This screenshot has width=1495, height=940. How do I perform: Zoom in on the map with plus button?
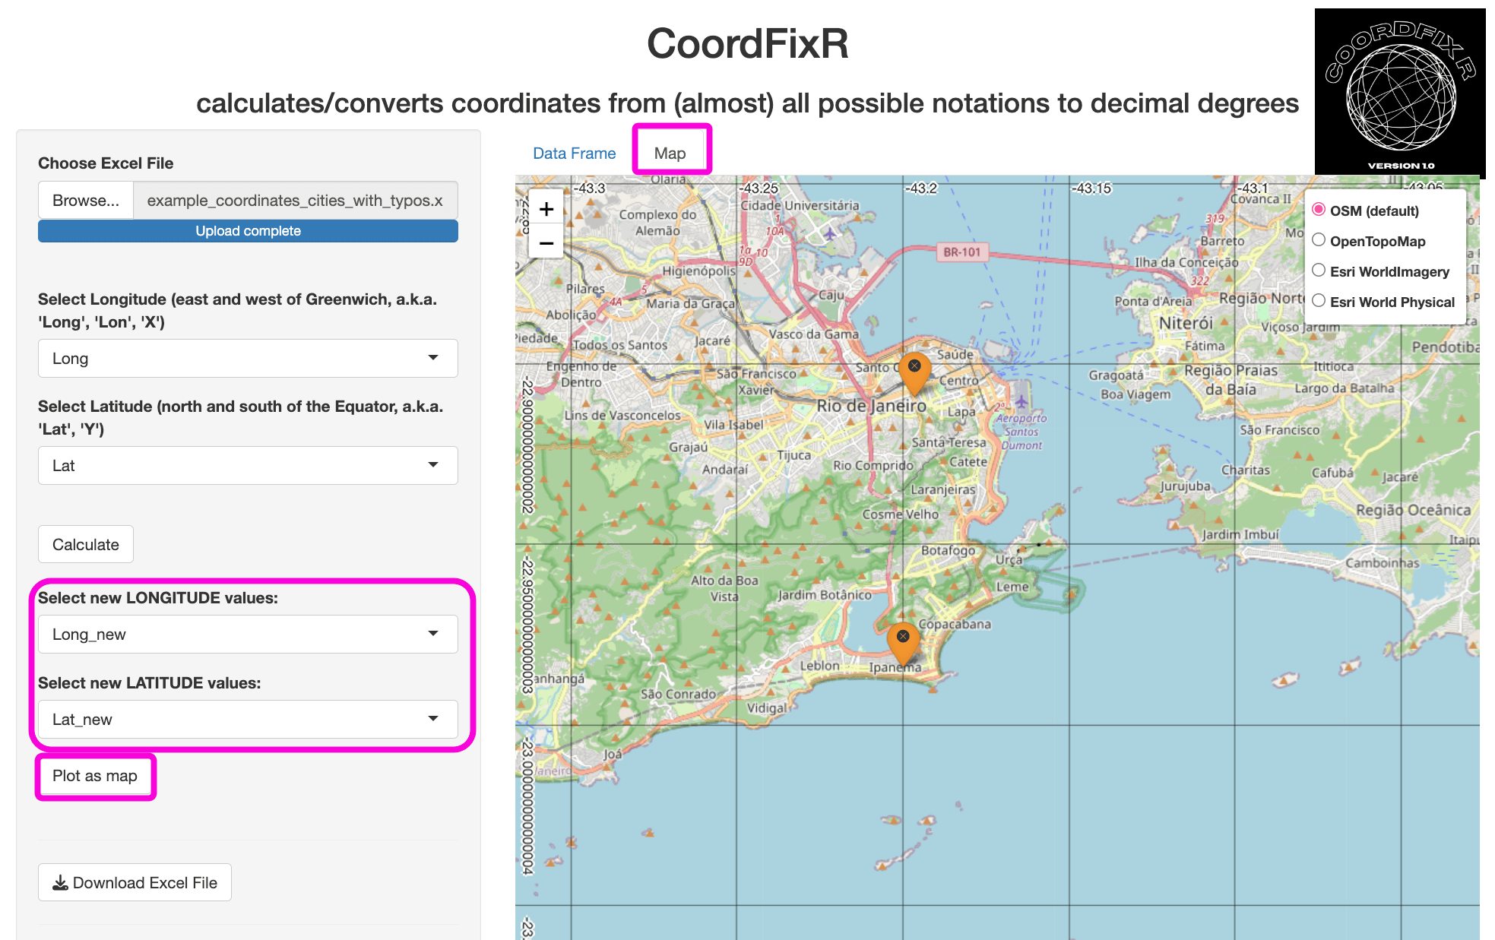(x=546, y=209)
